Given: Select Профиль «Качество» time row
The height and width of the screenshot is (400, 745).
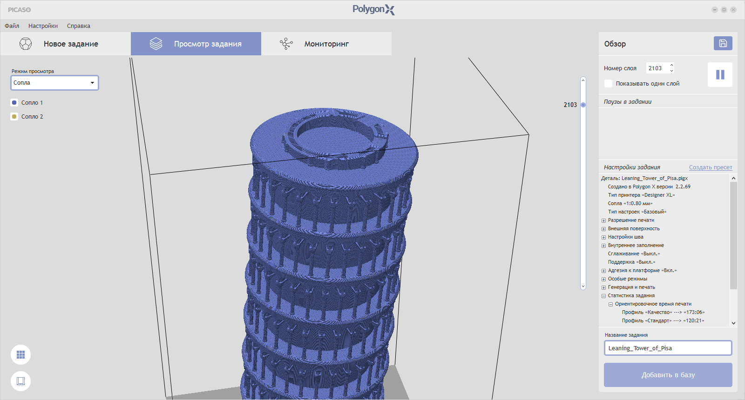Looking at the screenshot, I should pyautogui.click(x=663, y=312).
